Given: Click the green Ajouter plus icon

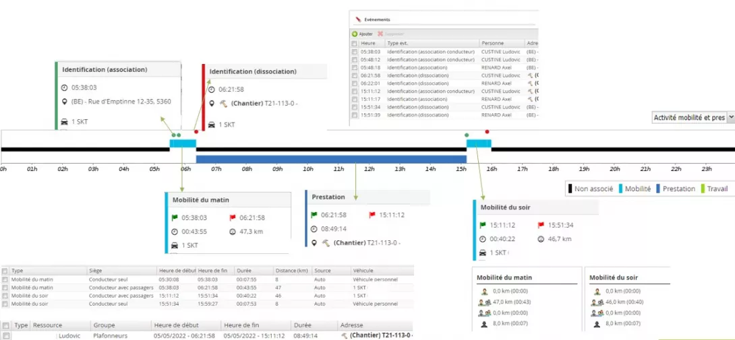Looking at the screenshot, I should (x=355, y=34).
